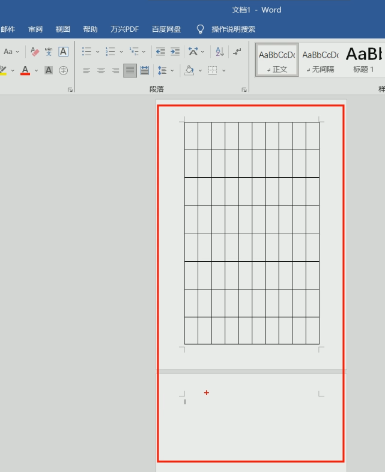This screenshot has height=472, width=385.
Task: Click the red-underlined Font Color A icon
Action: click(x=25, y=70)
